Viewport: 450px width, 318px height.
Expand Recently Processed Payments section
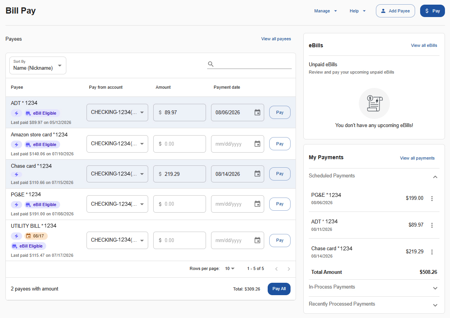(435, 305)
